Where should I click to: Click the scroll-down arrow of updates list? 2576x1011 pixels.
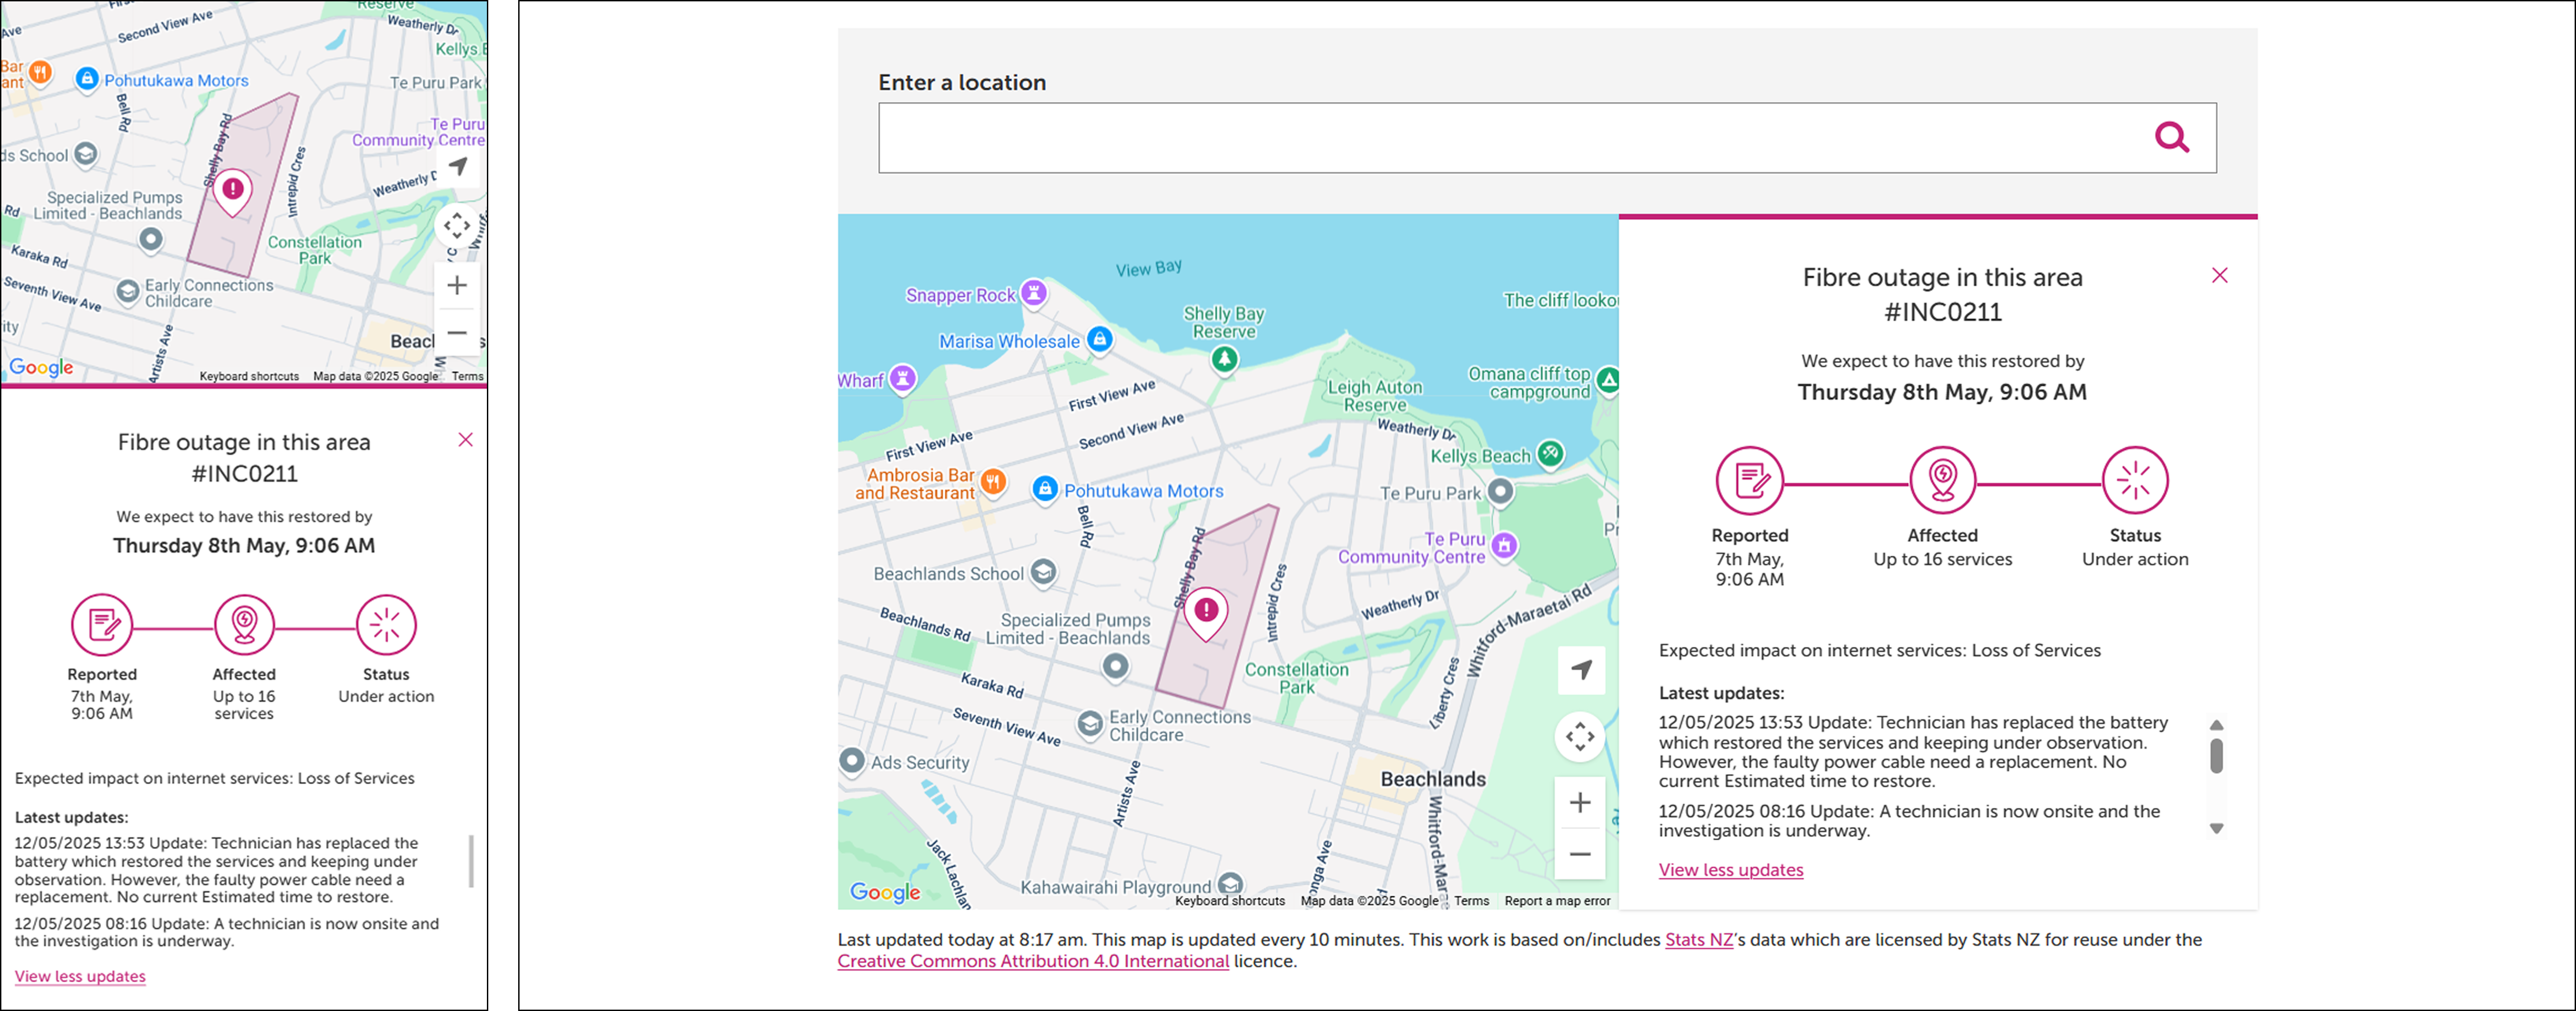click(x=2216, y=828)
